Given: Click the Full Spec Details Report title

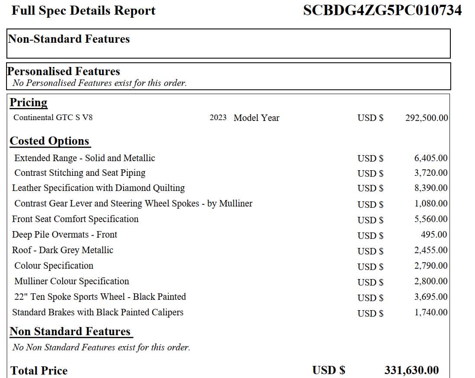Looking at the screenshot, I should [83, 10].
